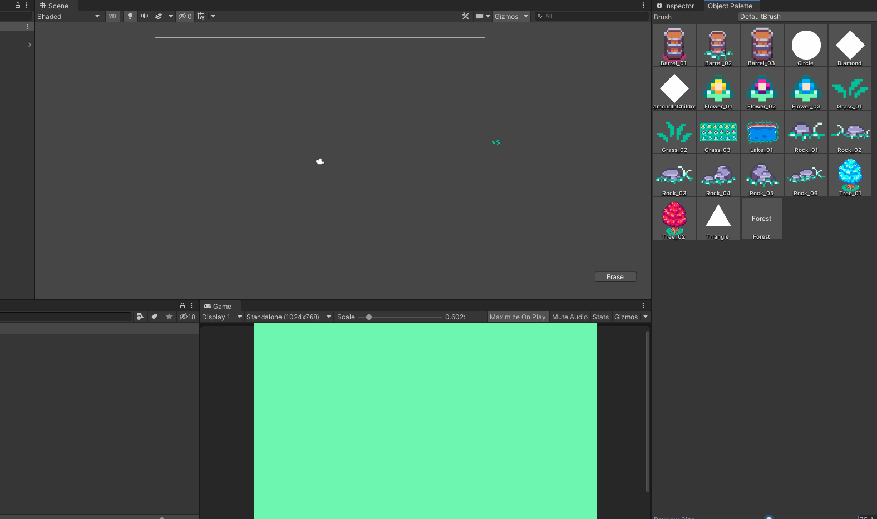Enable Mute Audio in Game view

click(569, 317)
